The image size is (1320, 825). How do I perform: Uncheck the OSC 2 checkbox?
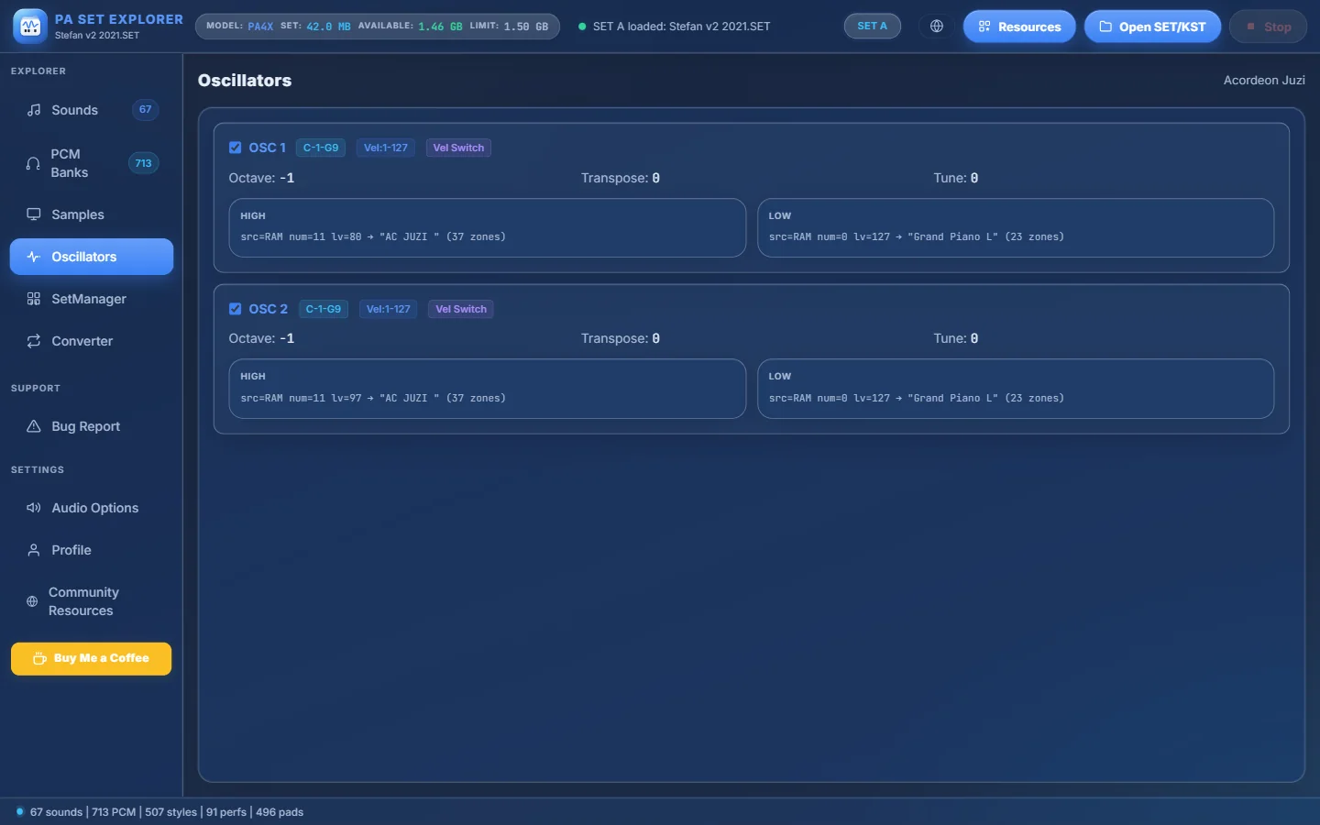pyautogui.click(x=236, y=309)
